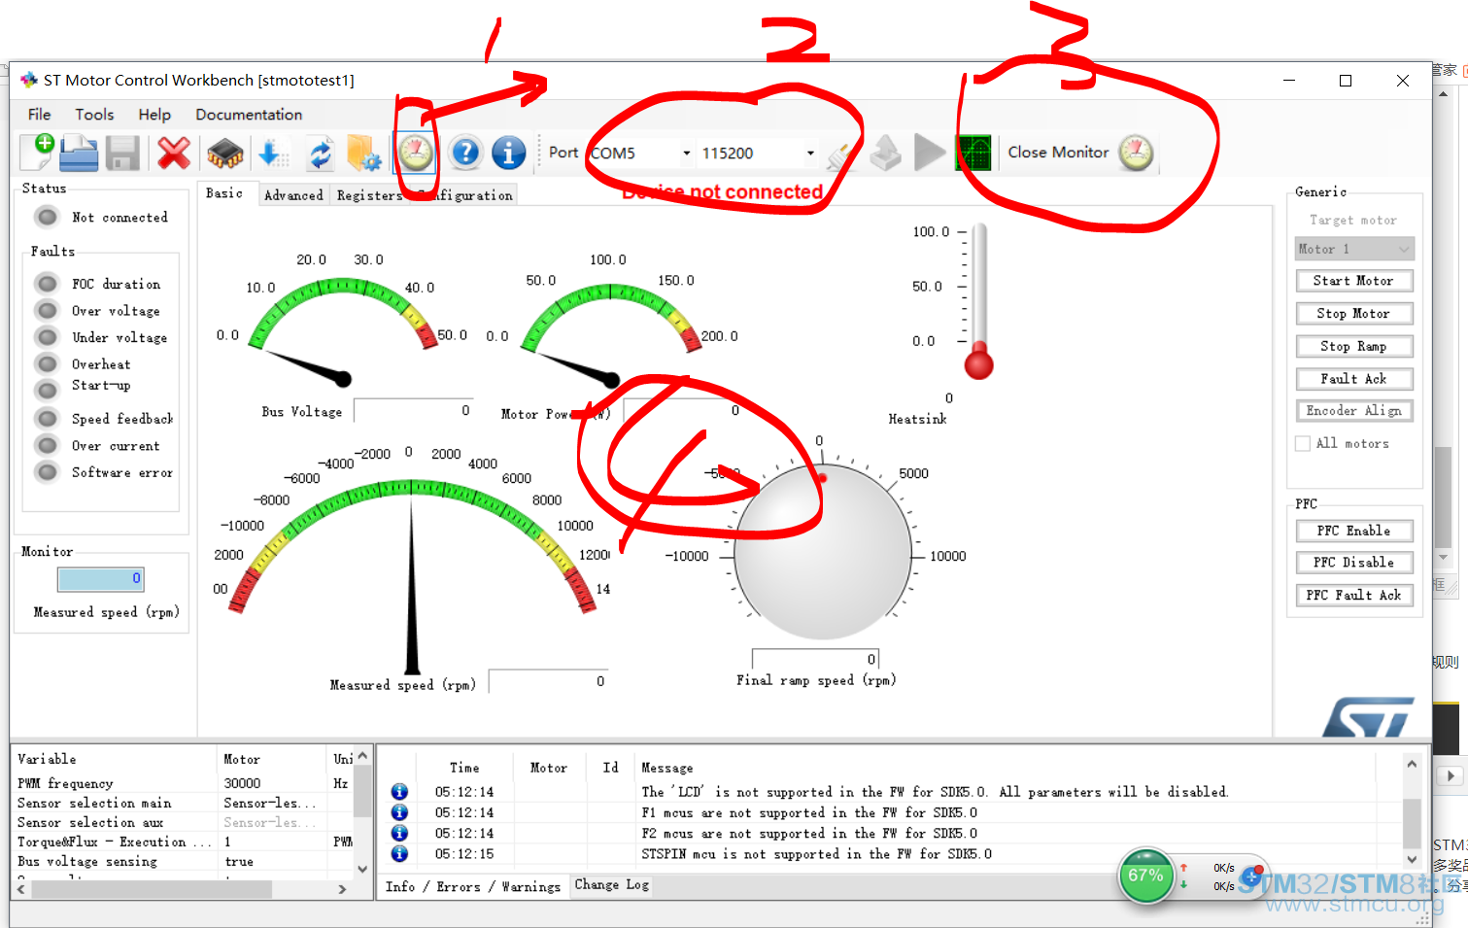Viewport: 1468px width, 928px height.
Task: Click the Bus Voltage readout field
Action: 414,410
